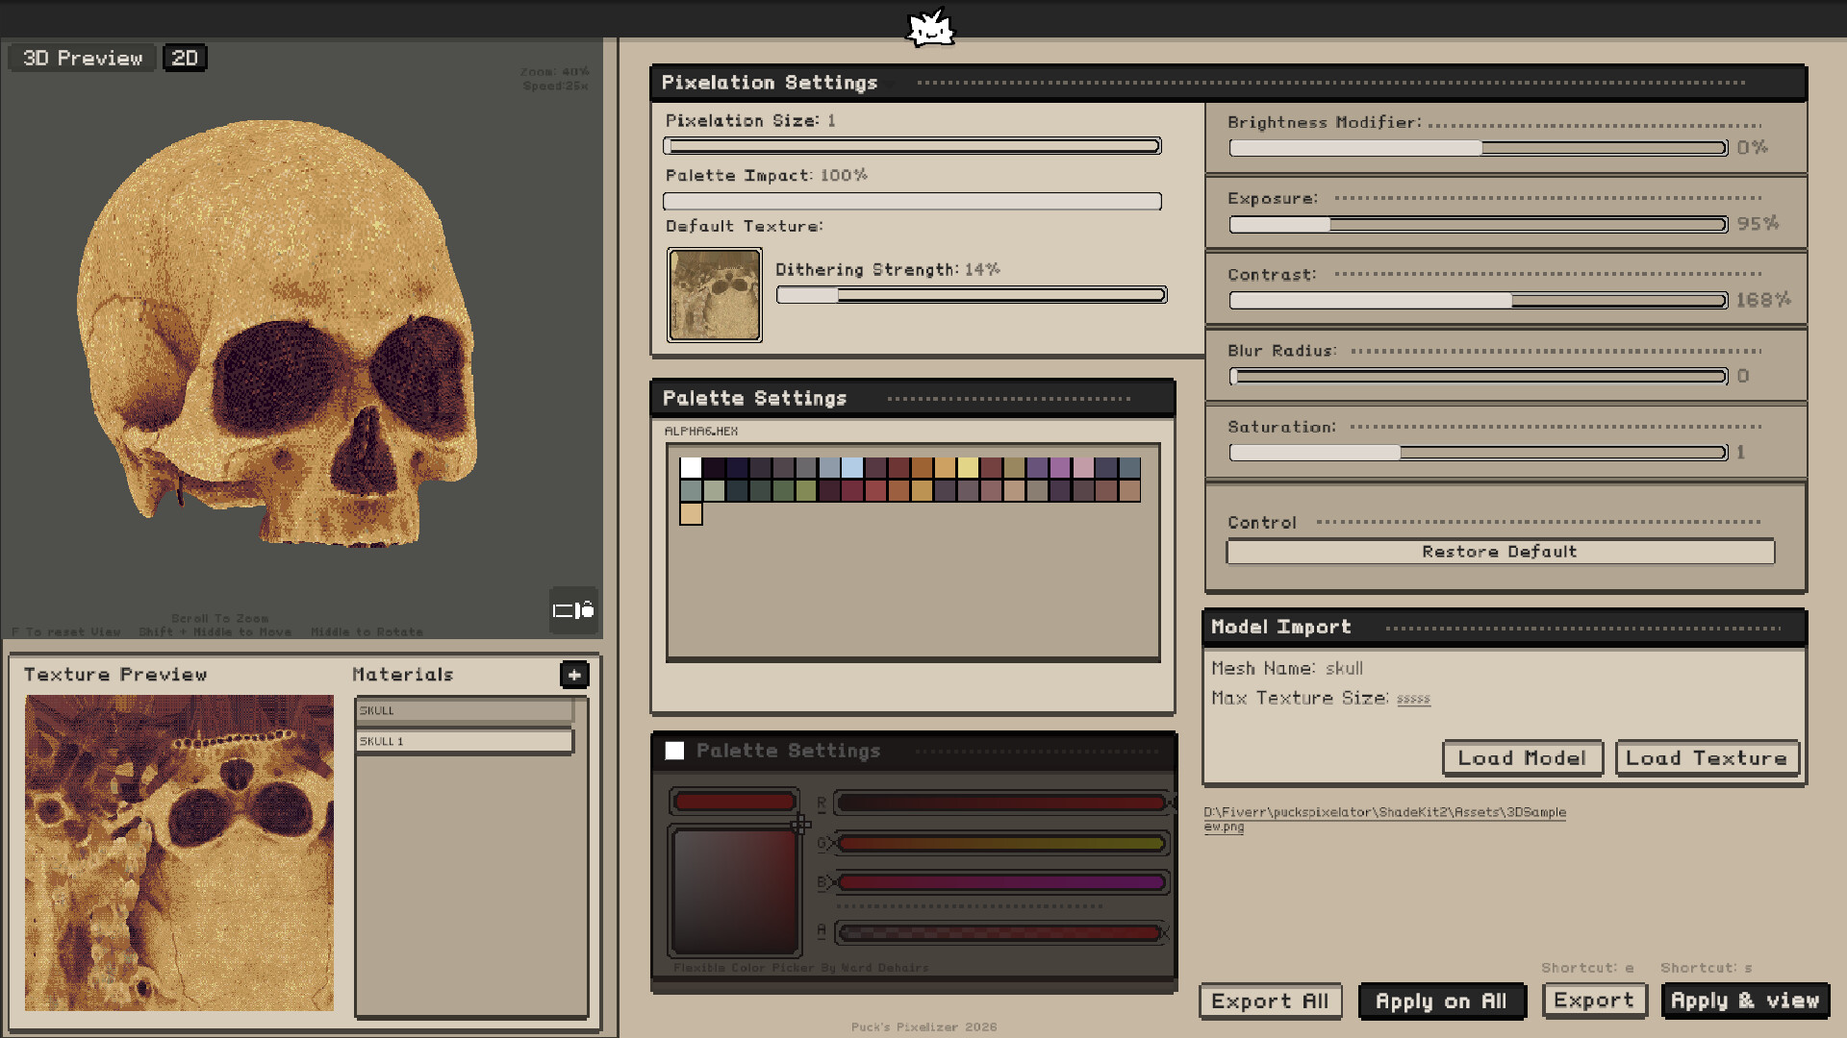Image resolution: width=1847 pixels, height=1038 pixels.
Task: Click the Max Texture Size input field
Action: pos(1413,699)
